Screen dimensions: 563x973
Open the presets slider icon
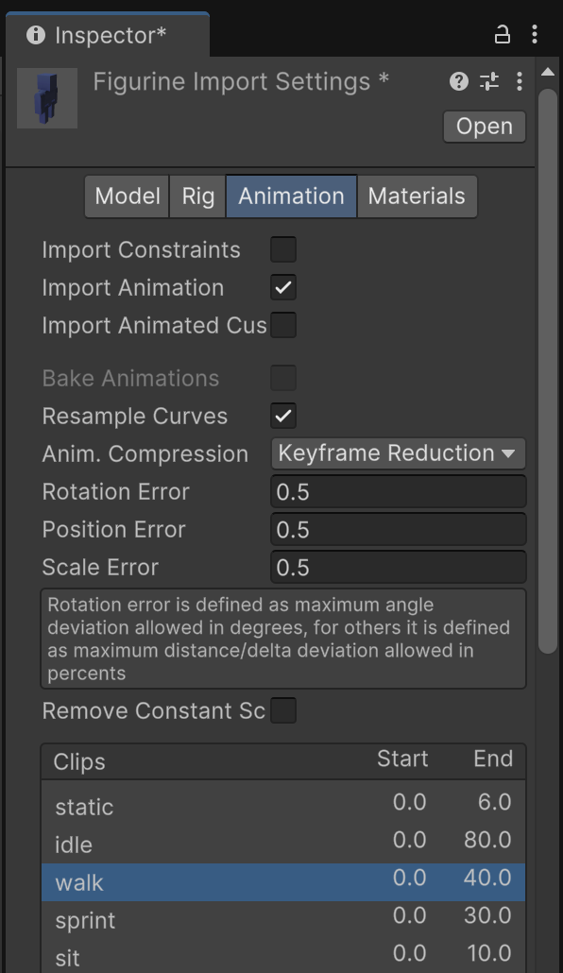click(489, 81)
